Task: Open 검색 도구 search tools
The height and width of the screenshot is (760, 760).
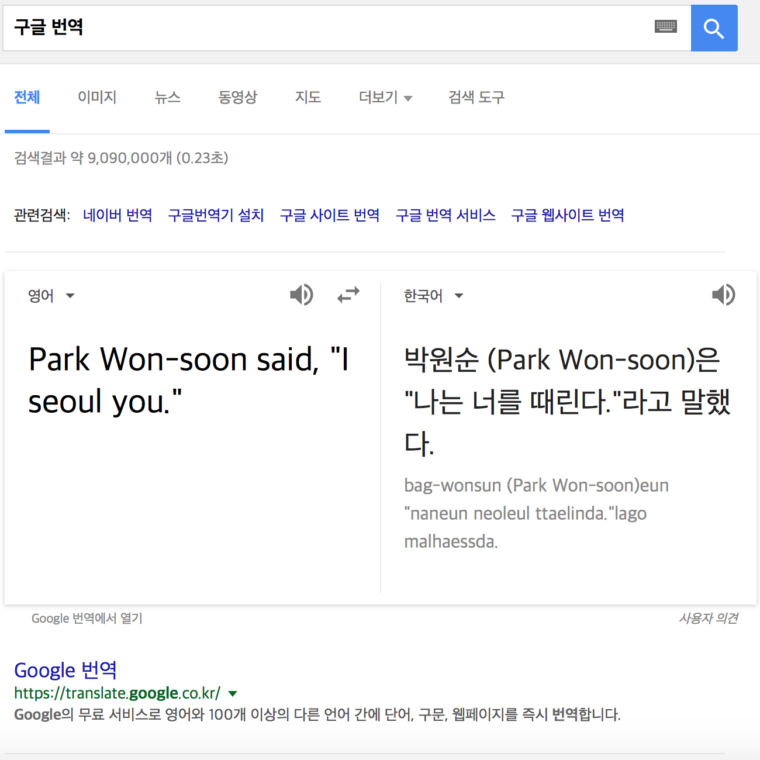Action: [476, 98]
